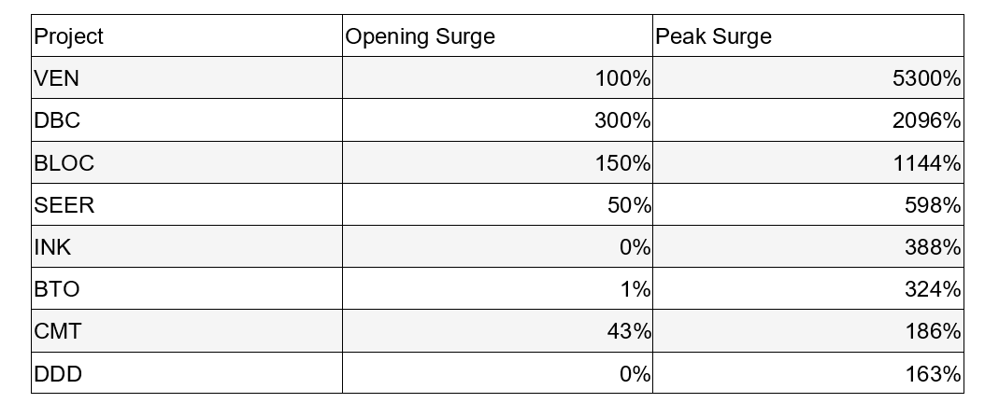Select the SEER project cell

tap(186, 204)
